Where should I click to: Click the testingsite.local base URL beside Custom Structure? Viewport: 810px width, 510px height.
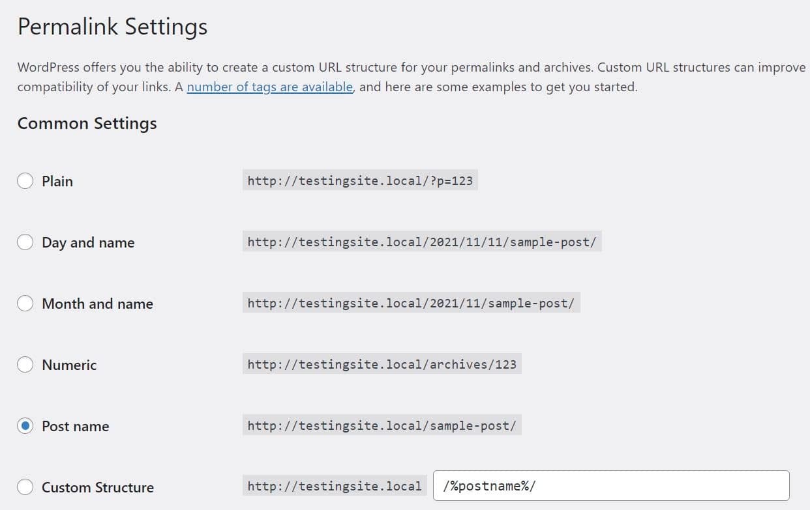[333, 485]
